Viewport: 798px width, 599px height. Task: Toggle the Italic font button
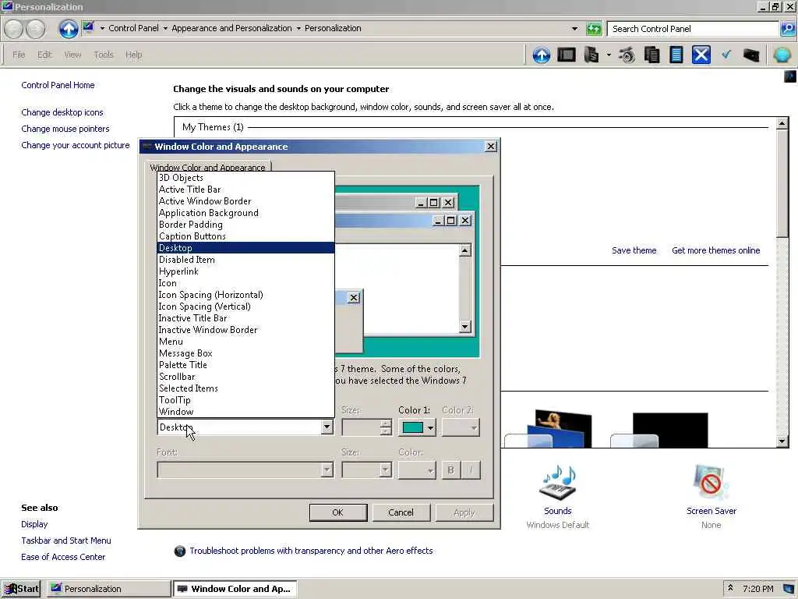pos(471,470)
